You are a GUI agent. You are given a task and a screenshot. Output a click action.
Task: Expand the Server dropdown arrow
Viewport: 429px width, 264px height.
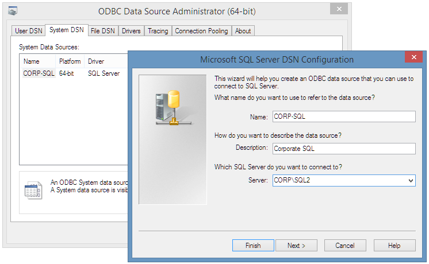(410, 180)
